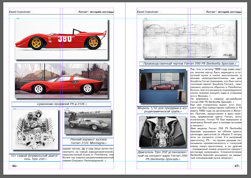This screenshot has height=178, width=251.
Task: Click header 'Юрий Самойлик' on page 47
Action: click(x=147, y=12)
